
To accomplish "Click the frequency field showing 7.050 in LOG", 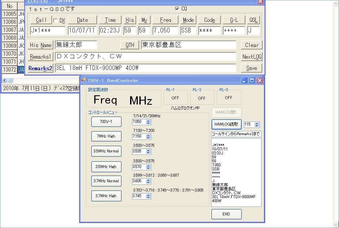I will pyautogui.click(x=166, y=30).
